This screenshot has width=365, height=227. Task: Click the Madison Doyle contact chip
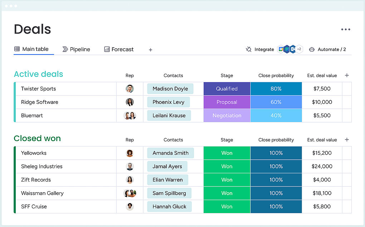[170, 89]
